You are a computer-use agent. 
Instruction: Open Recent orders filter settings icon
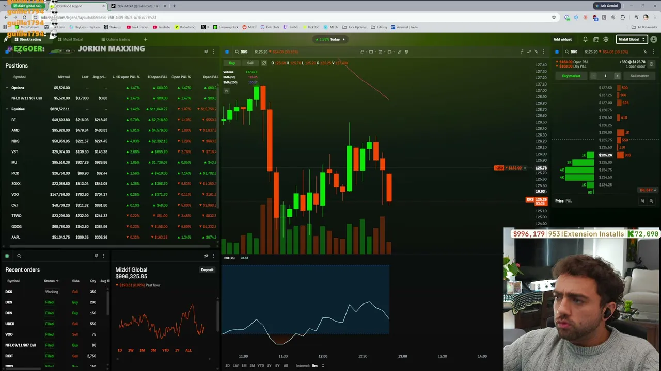pos(96,256)
